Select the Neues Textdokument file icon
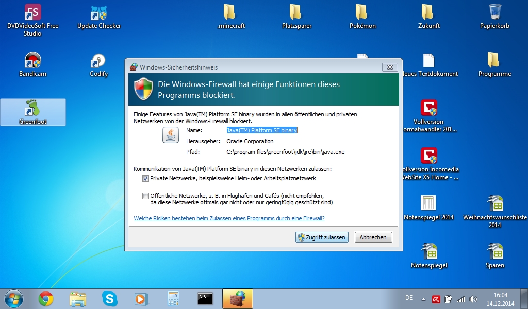The height and width of the screenshot is (309, 528). click(430, 65)
